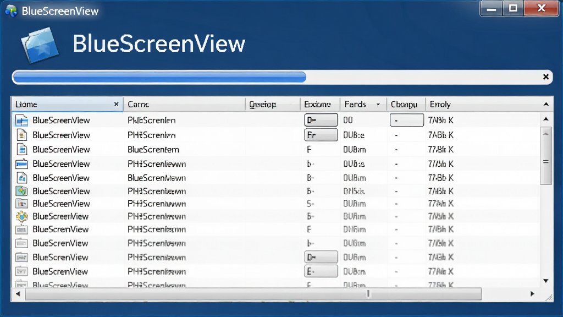Select the BlueScreenView name in the picture folder row
Viewport: 563px width, 317px height.
(x=61, y=204)
